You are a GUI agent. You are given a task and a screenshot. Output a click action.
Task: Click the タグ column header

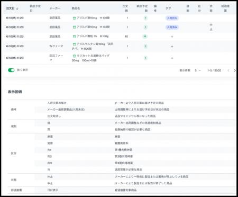pos(168,8)
